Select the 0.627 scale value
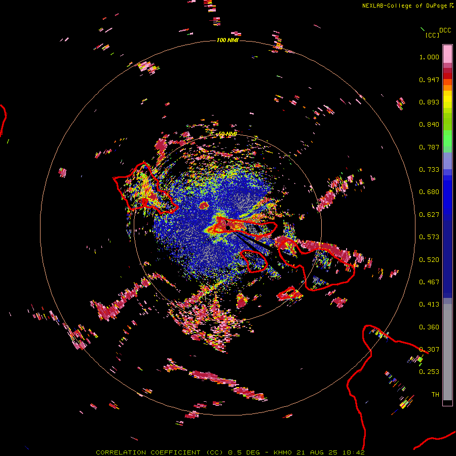This screenshot has height=456, width=456. coord(429,215)
